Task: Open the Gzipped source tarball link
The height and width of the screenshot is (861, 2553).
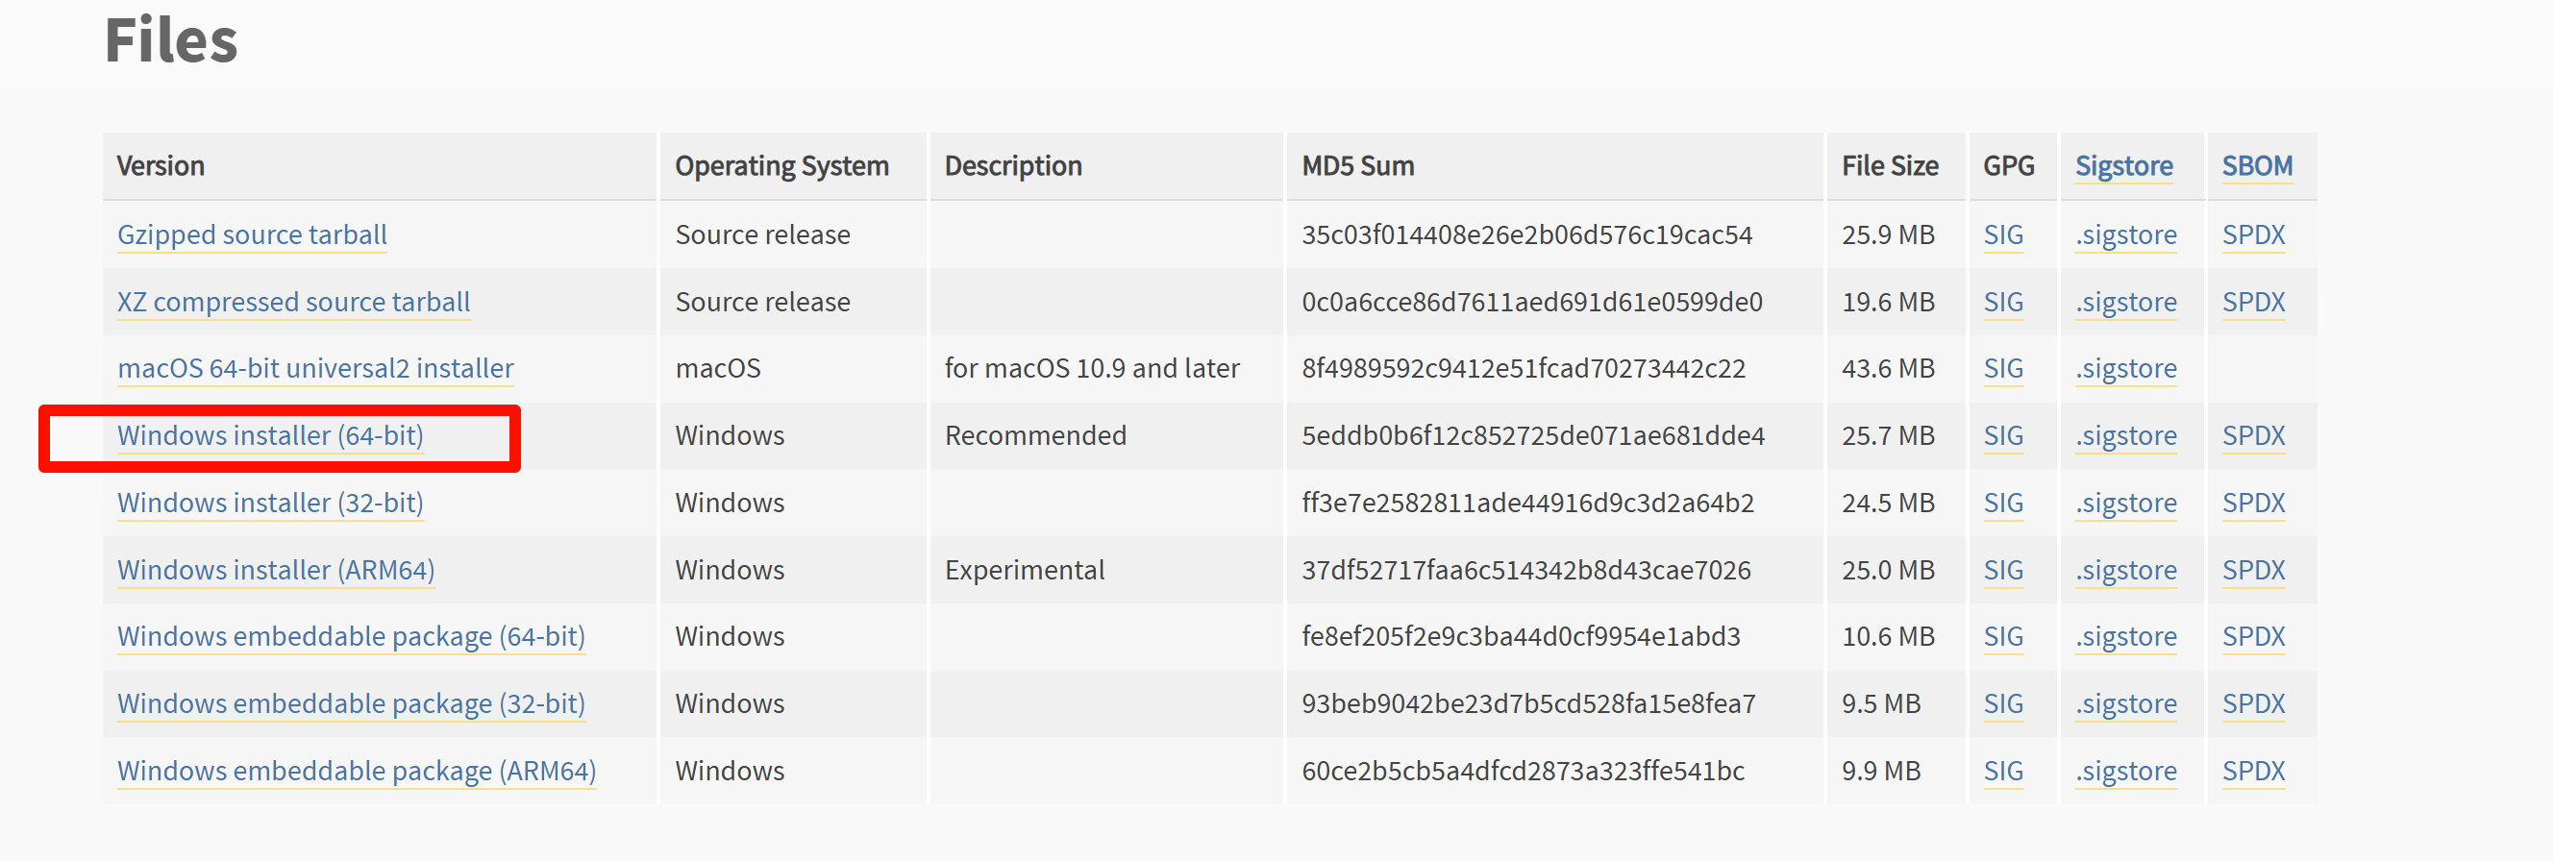Action: pyautogui.click(x=252, y=234)
